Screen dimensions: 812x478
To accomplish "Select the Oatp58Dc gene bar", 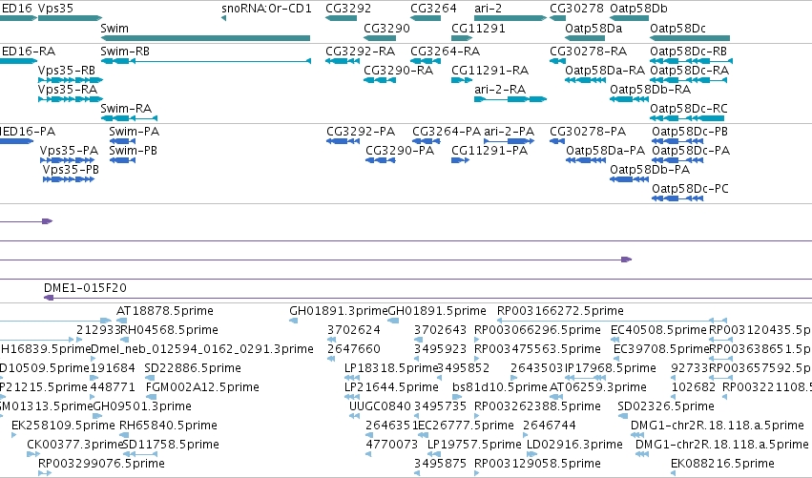I will pyautogui.click(x=690, y=38).
